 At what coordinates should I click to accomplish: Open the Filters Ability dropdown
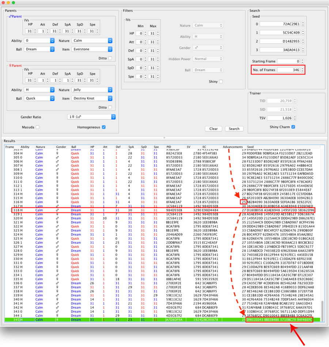click(208, 37)
